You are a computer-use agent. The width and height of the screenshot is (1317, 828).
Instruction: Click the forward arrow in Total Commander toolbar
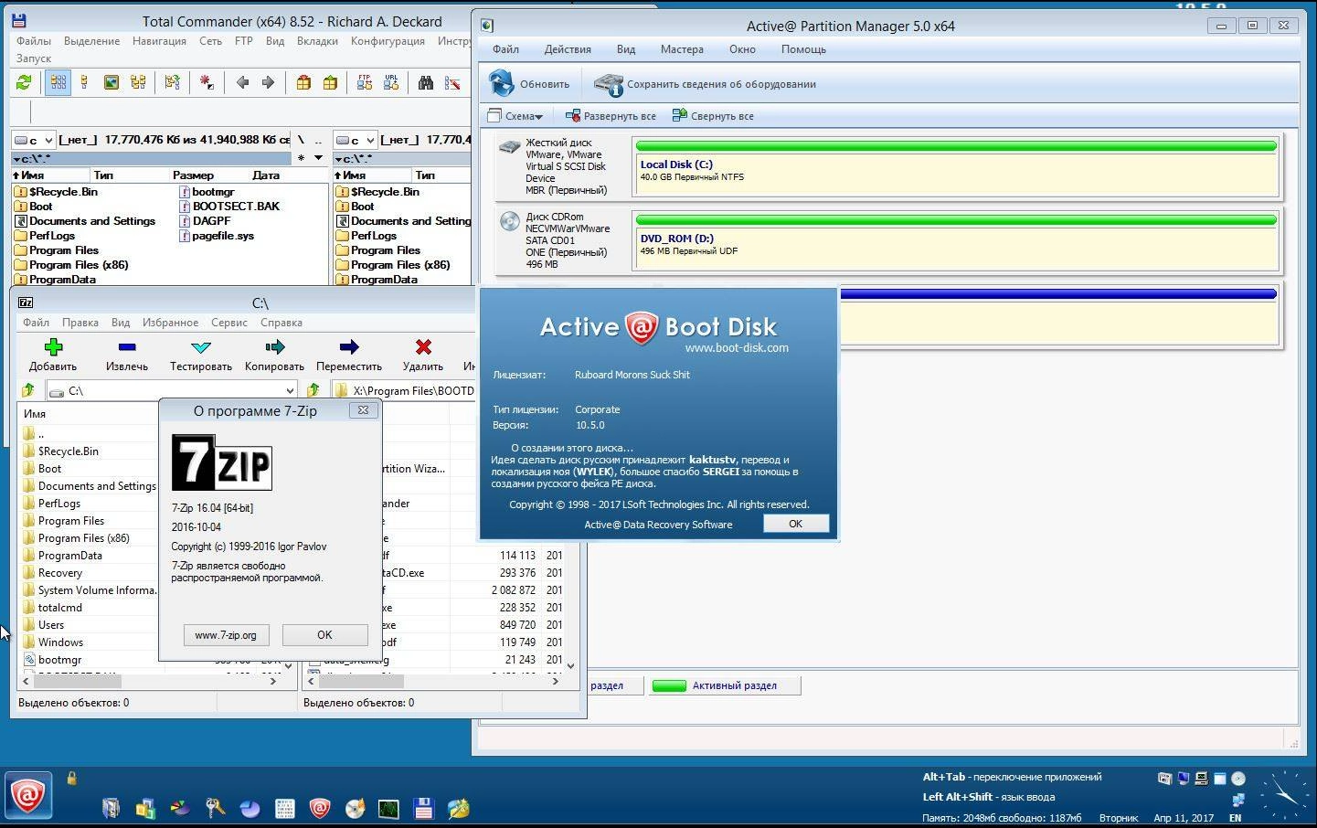(x=268, y=82)
